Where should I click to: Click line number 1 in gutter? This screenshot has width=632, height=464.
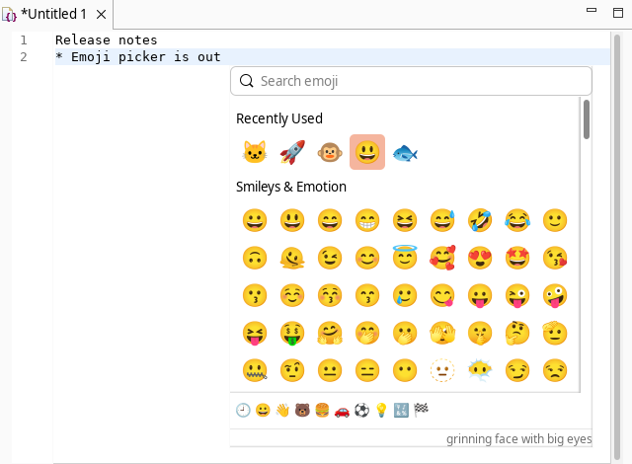click(24, 40)
